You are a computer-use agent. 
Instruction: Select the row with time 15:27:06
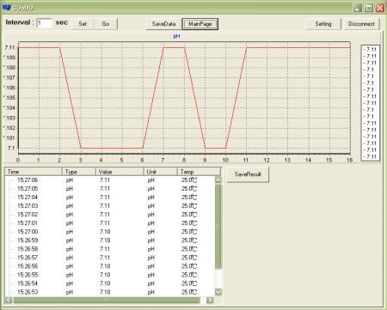(110, 180)
